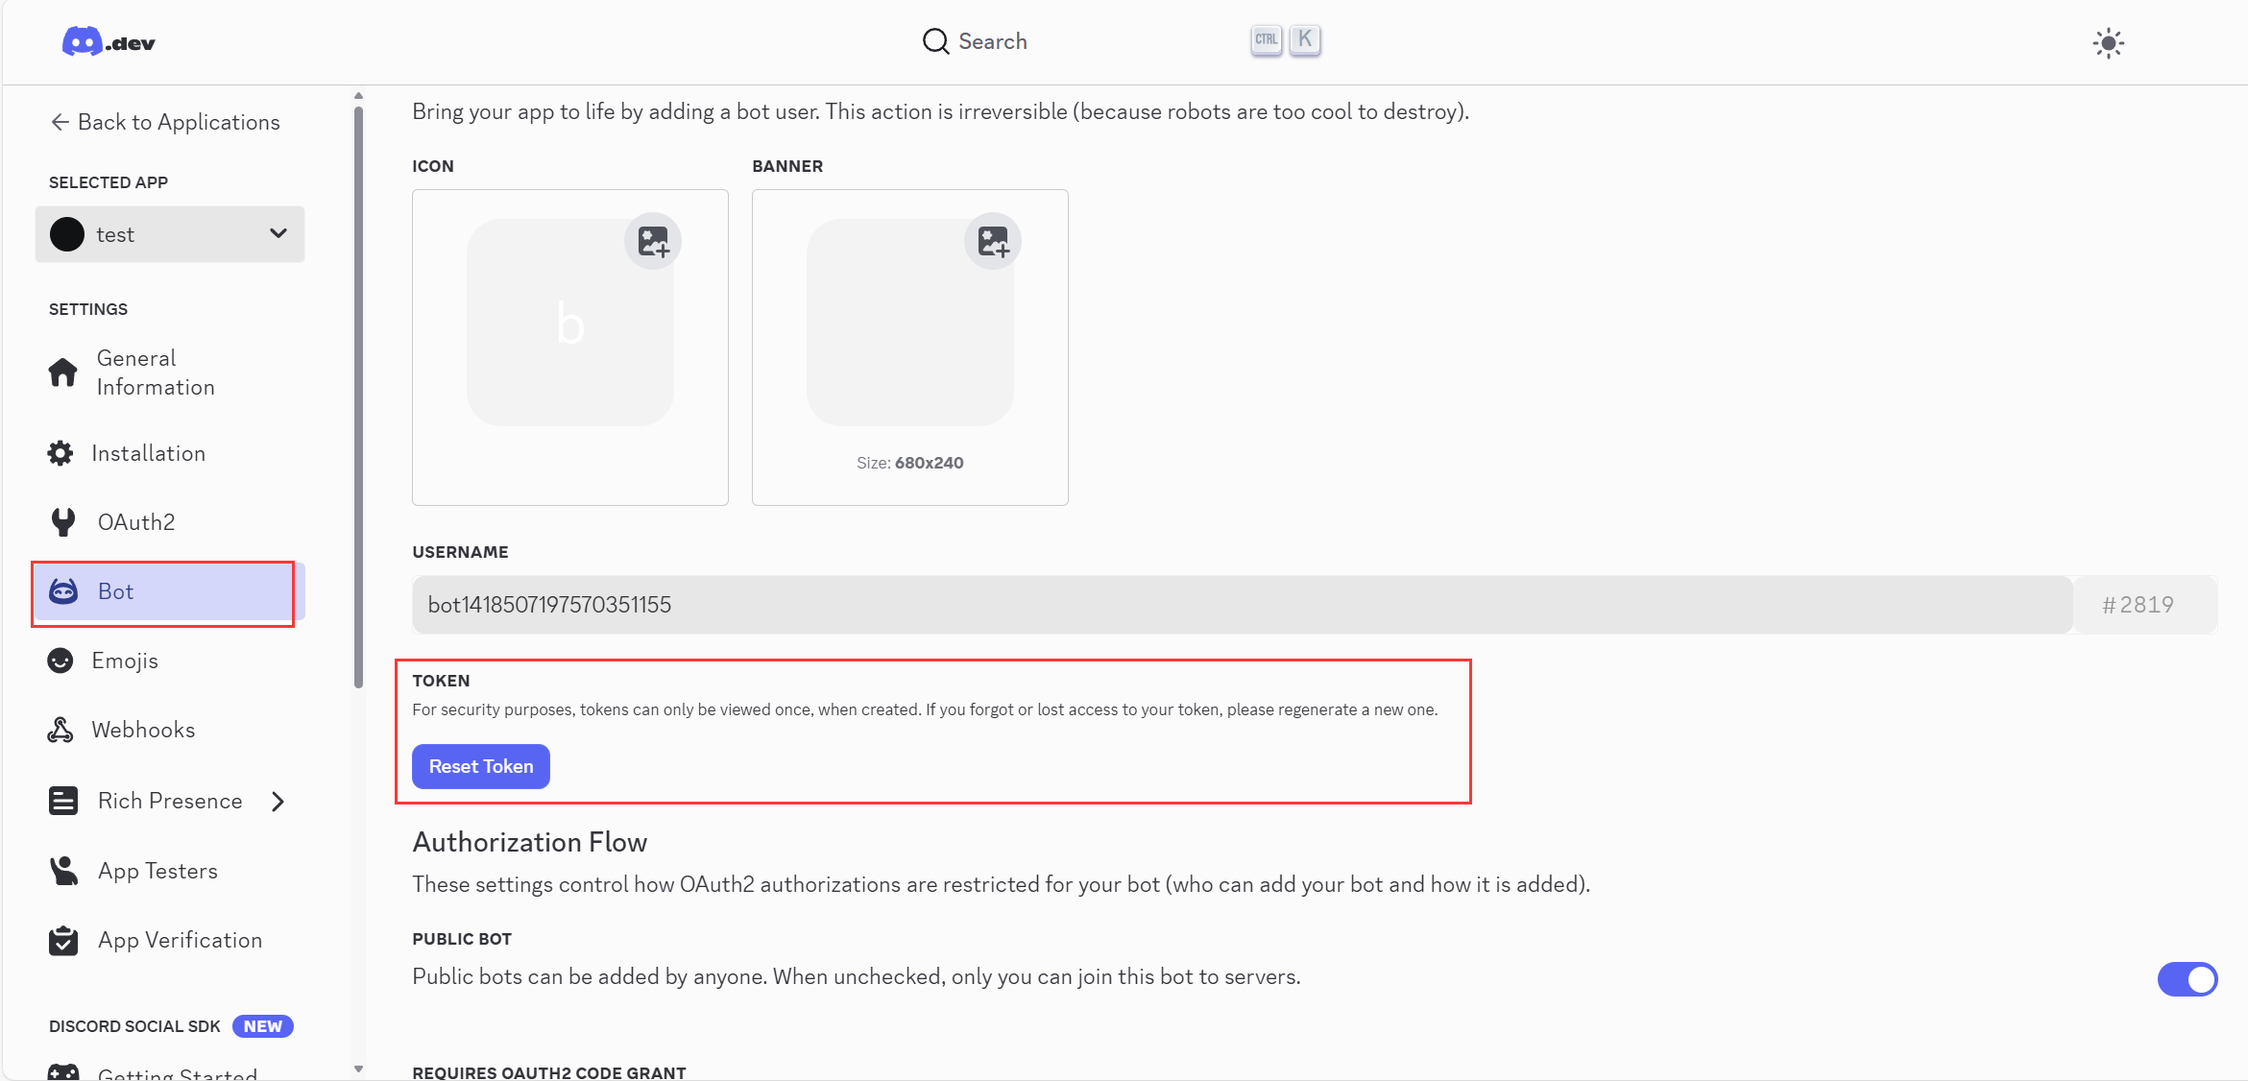
Task: Click the bot icon placeholder thumbnail showing b
Action: 570,323
